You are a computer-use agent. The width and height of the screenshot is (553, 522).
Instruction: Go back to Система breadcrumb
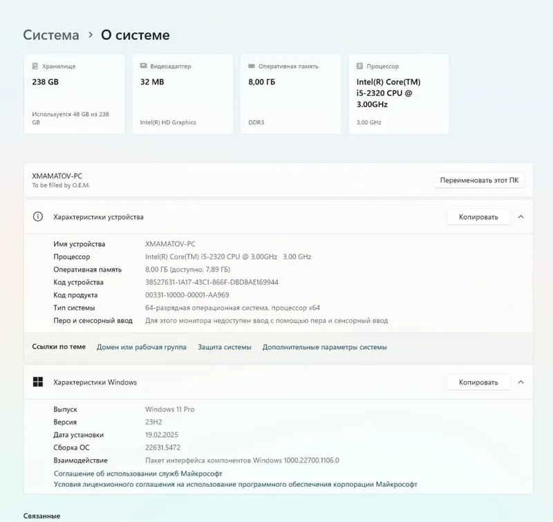pyautogui.click(x=51, y=35)
